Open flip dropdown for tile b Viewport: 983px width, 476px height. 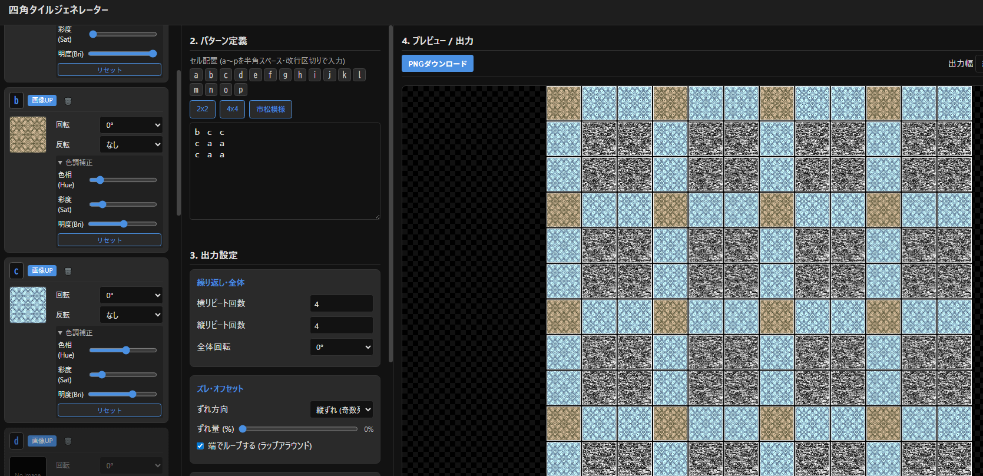(x=131, y=144)
